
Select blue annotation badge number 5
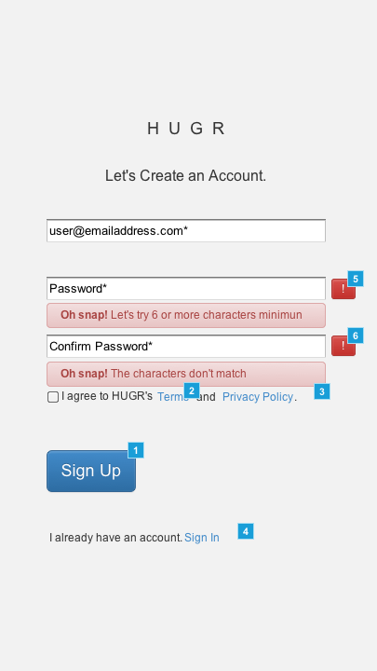coord(356,279)
